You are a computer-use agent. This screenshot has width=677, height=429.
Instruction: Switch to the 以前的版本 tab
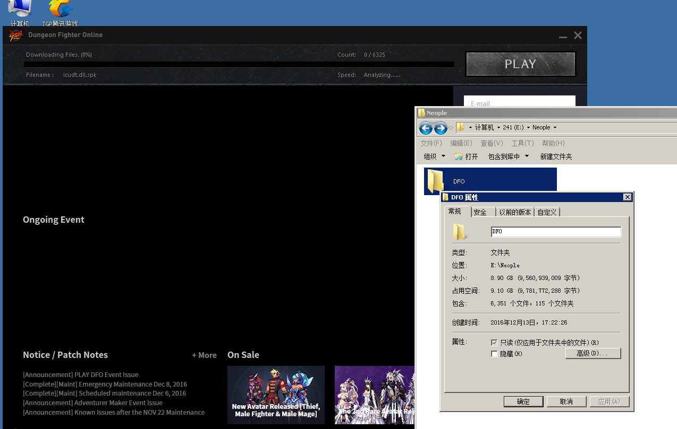tap(515, 212)
